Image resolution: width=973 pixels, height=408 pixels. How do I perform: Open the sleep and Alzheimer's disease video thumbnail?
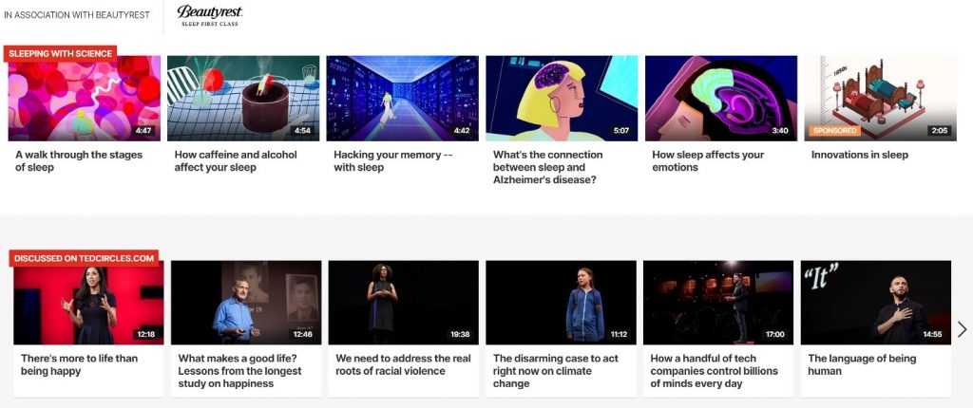tap(562, 99)
